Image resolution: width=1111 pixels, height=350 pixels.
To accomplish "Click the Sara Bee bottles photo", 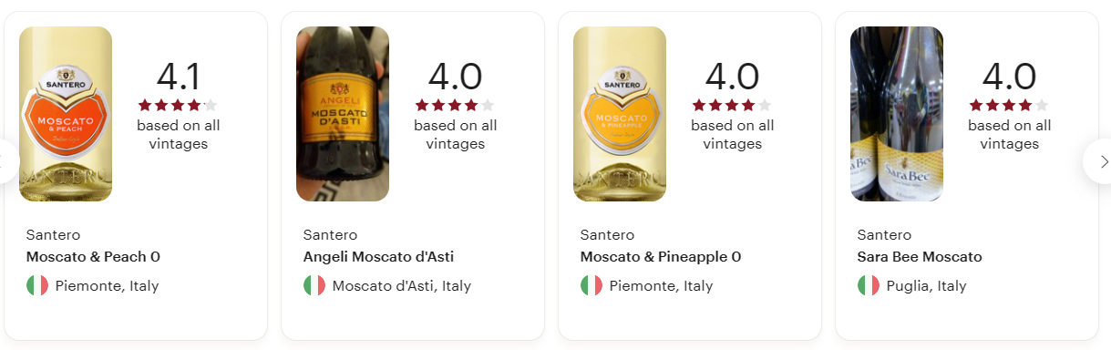I will (897, 114).
